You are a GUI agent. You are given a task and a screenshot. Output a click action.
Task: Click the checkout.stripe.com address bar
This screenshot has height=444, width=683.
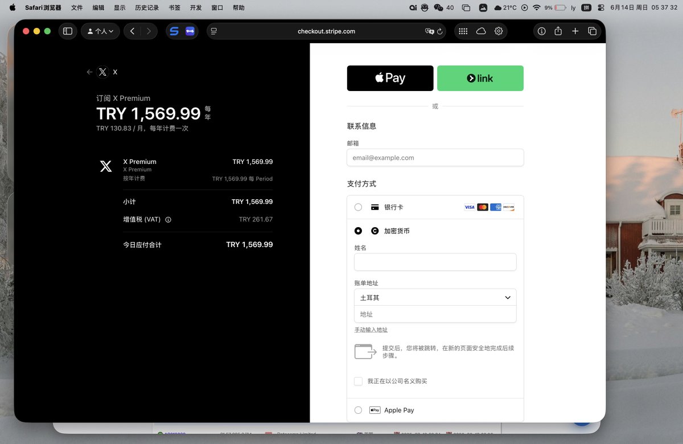pyautogui.click(x=326, y=31)
